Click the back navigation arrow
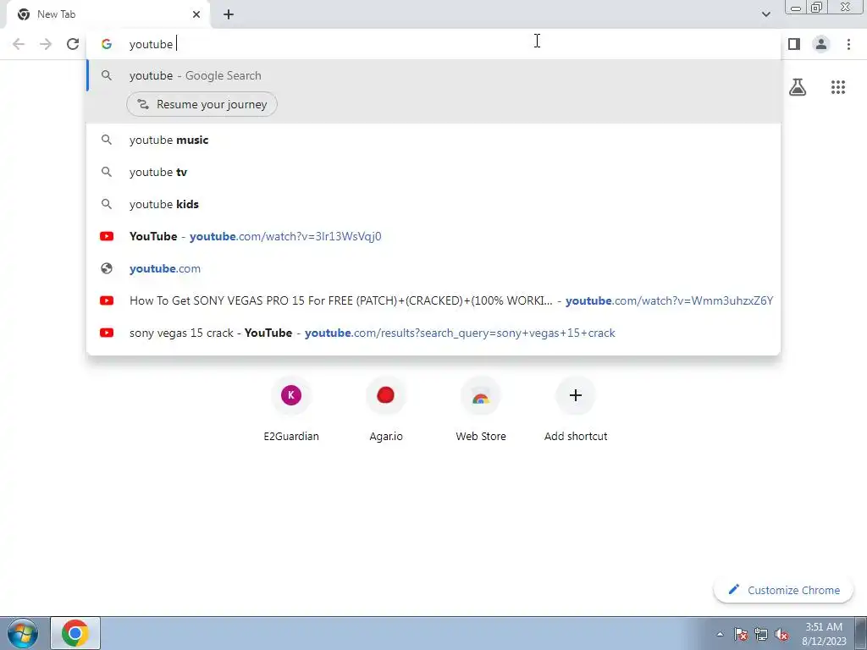867x650 pixels. point(19,44)
